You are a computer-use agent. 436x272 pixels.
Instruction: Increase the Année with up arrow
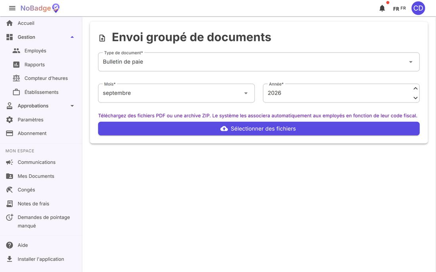pyautogui.click(x=415, y=89)
